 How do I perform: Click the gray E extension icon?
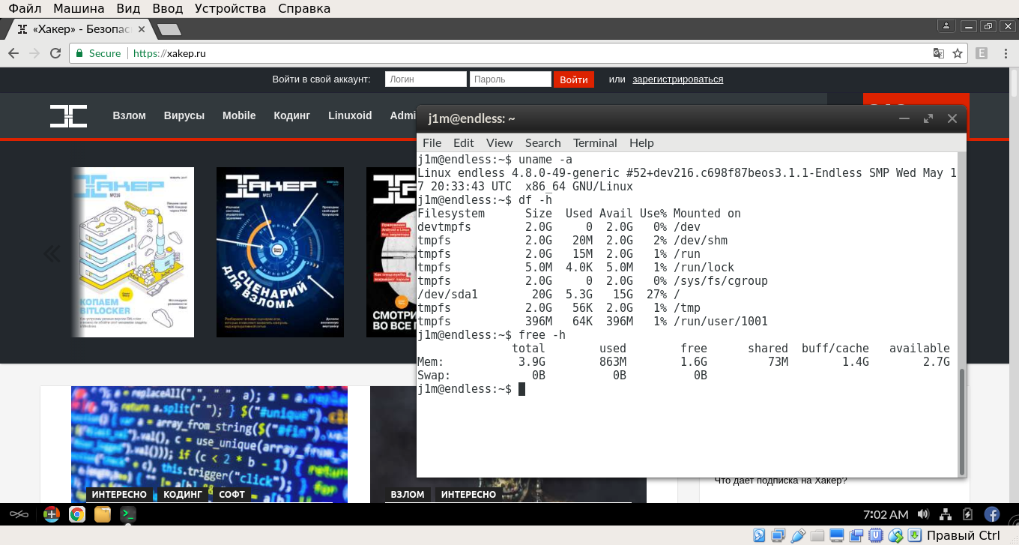981,53
